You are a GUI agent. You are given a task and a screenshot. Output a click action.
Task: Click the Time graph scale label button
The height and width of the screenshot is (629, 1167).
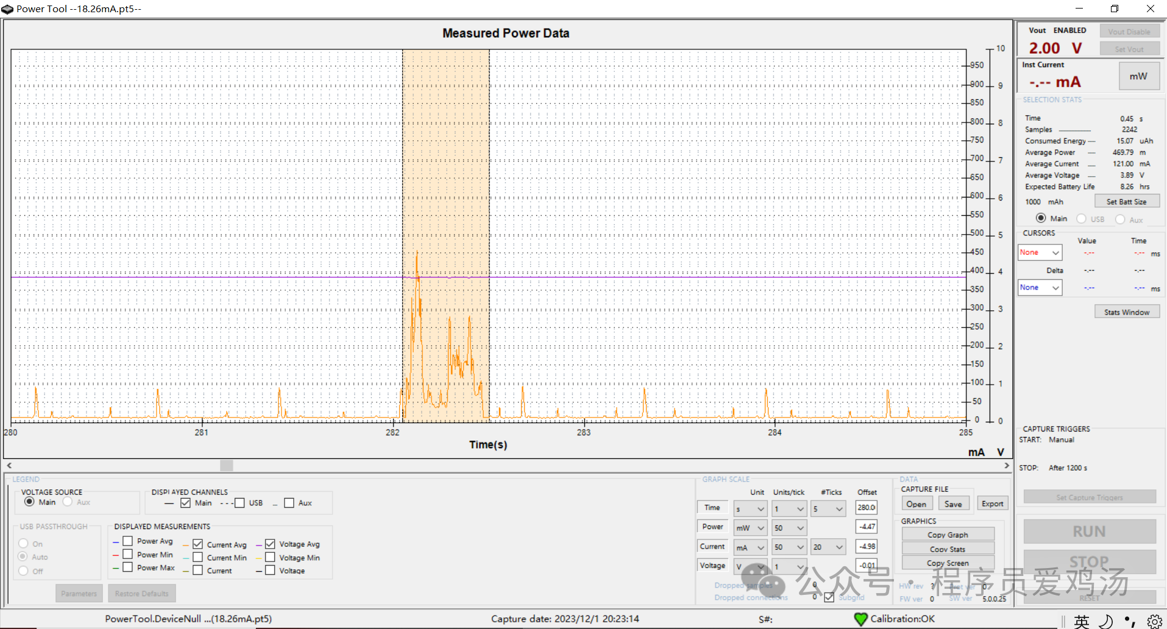[712, 508]
